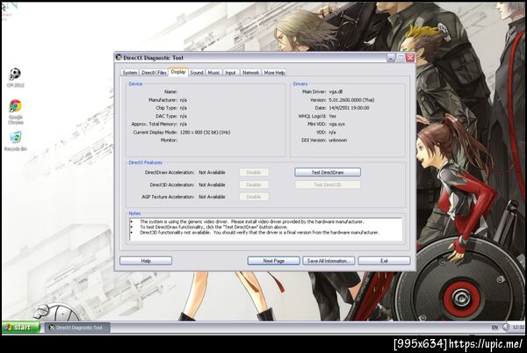527x353 pixels.
Task: Click Disable next to DirectDraw Acceleration
Action: [x=254, y=172]
